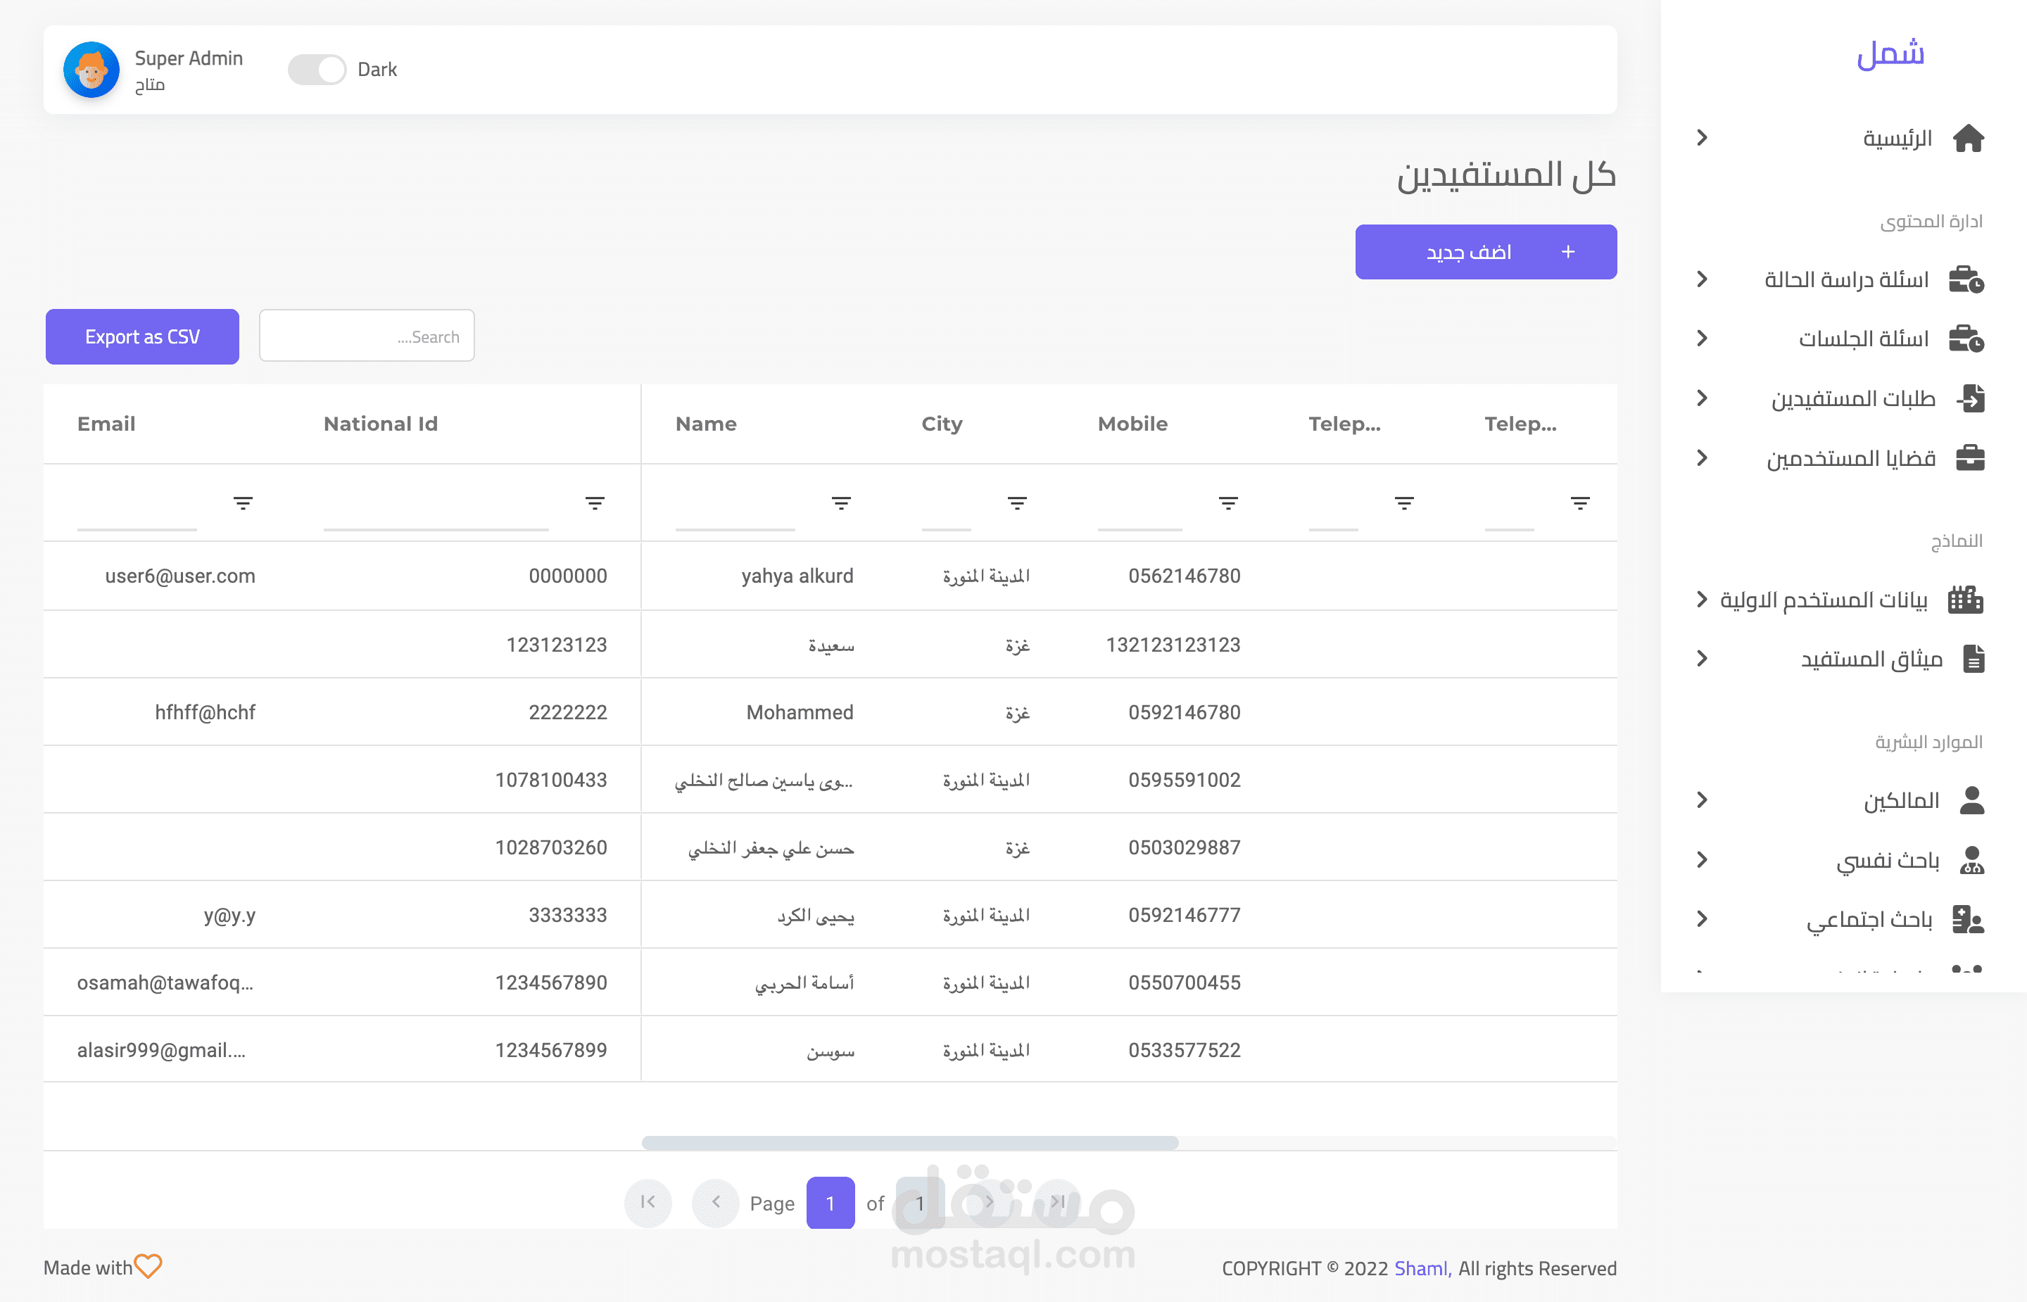Click the document icon for ميثاق المستفيد
Viewport: 2027px width, 1302px height.
1973,659
